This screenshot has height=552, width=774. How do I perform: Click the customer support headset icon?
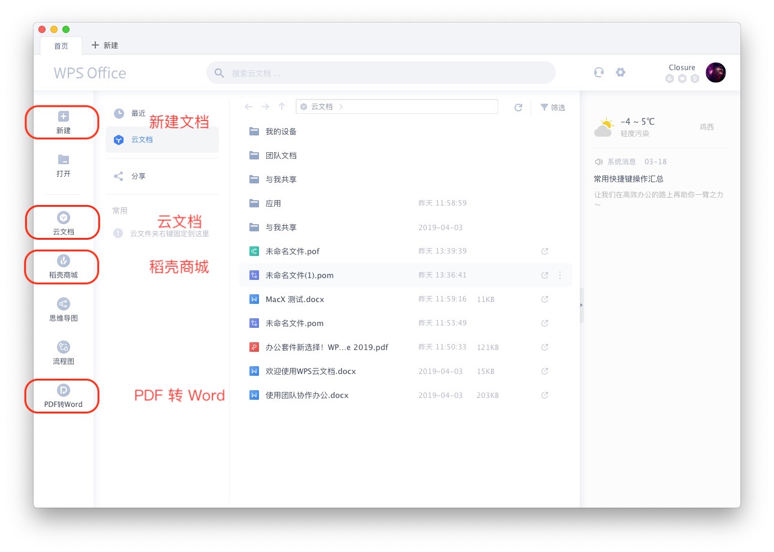(x=598, y=72)
